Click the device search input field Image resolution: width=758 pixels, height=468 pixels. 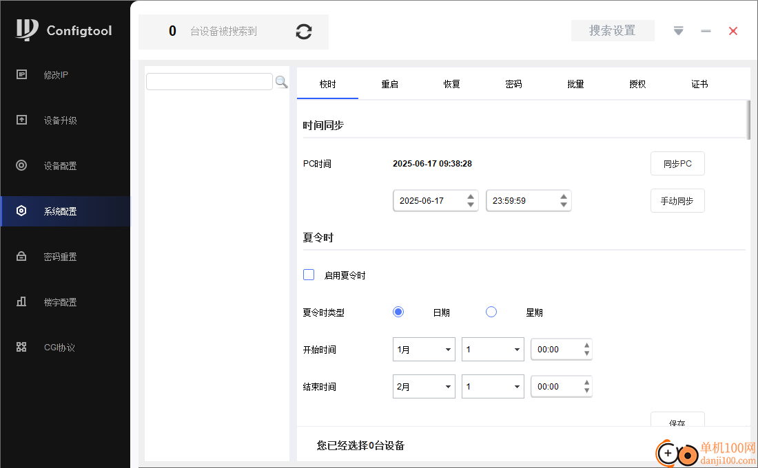click(x=209, y=82)
